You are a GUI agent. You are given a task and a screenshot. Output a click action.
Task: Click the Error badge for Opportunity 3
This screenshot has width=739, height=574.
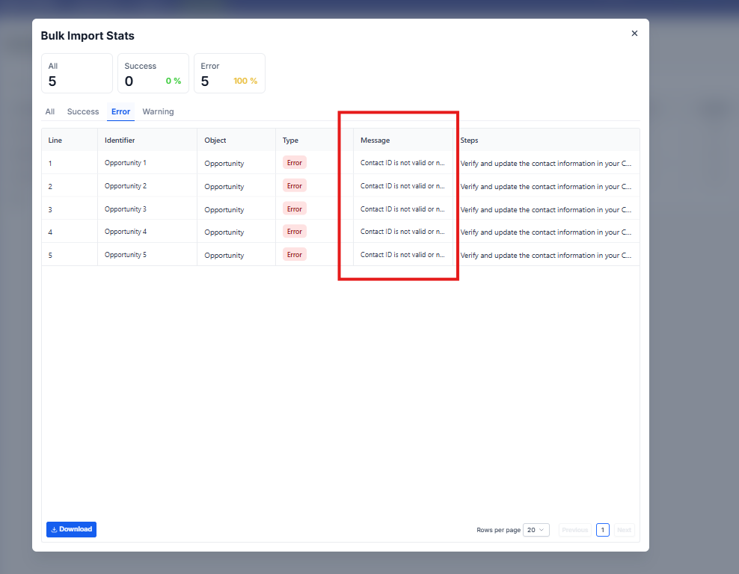[295, 209]
